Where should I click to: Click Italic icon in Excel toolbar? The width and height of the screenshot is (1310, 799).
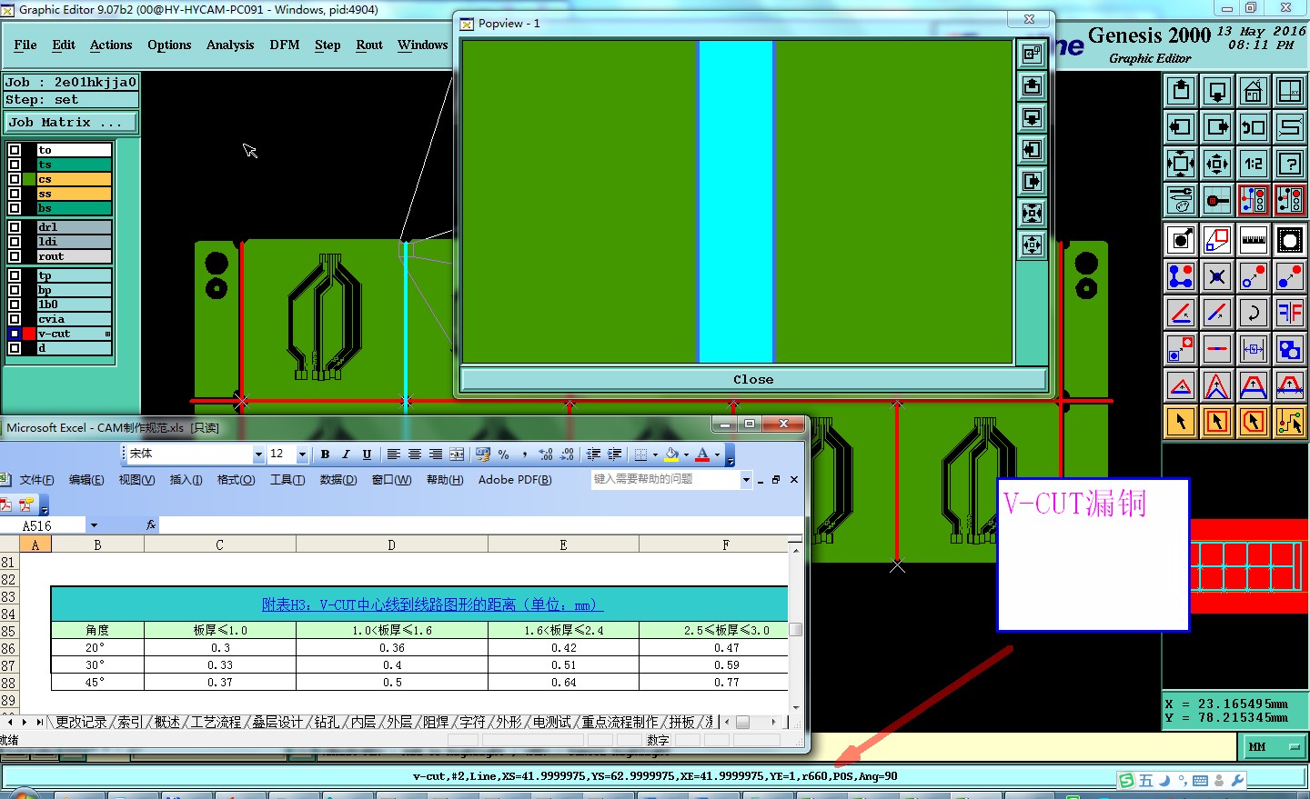tap(346, 454)
